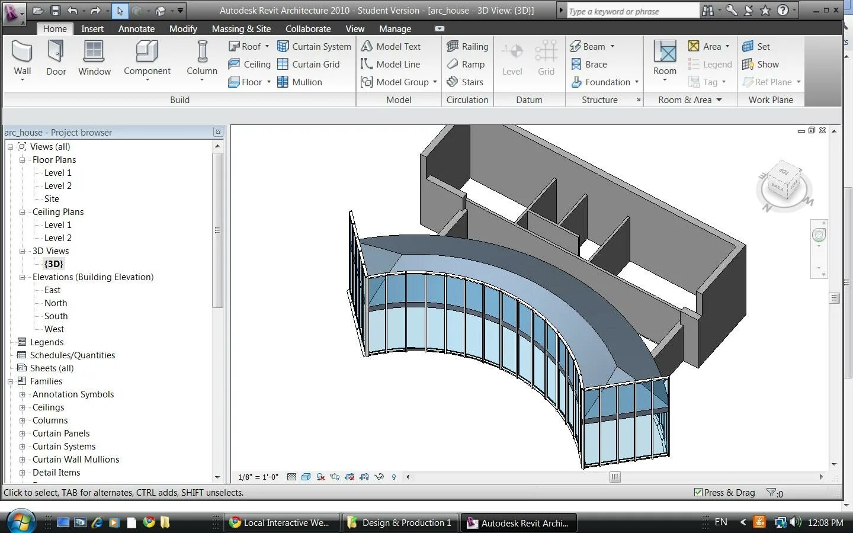Expand the Floor Plans tree branch
Screen dimensions: 853x533
22,159
